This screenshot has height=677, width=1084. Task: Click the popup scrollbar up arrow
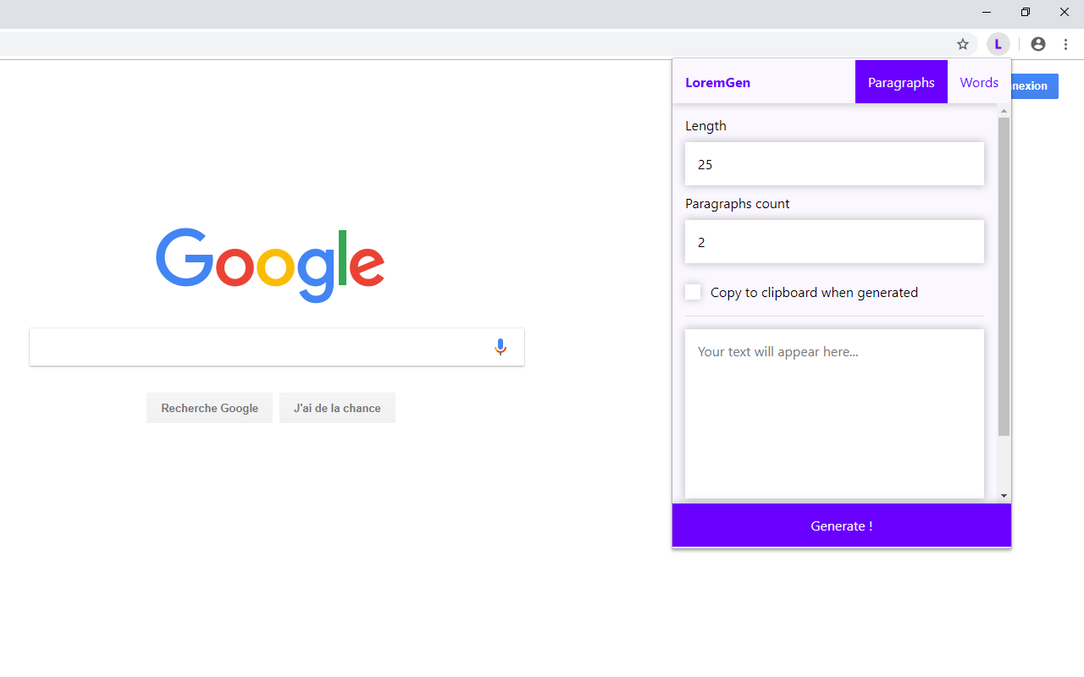[1004, 111]
